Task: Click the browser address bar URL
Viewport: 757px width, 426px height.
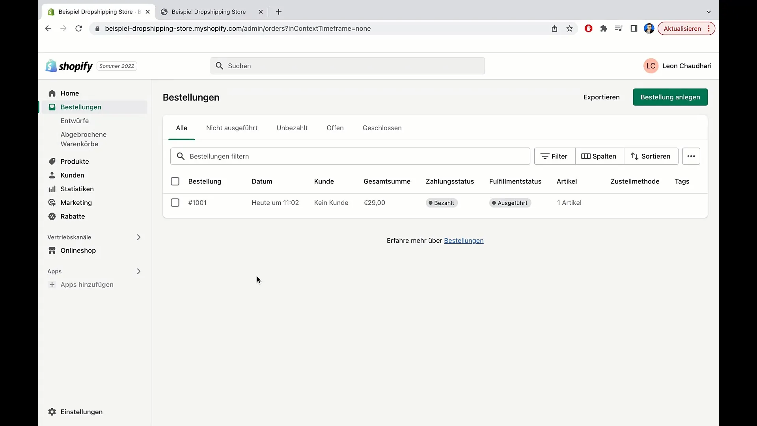Action: tap(238, 28)
